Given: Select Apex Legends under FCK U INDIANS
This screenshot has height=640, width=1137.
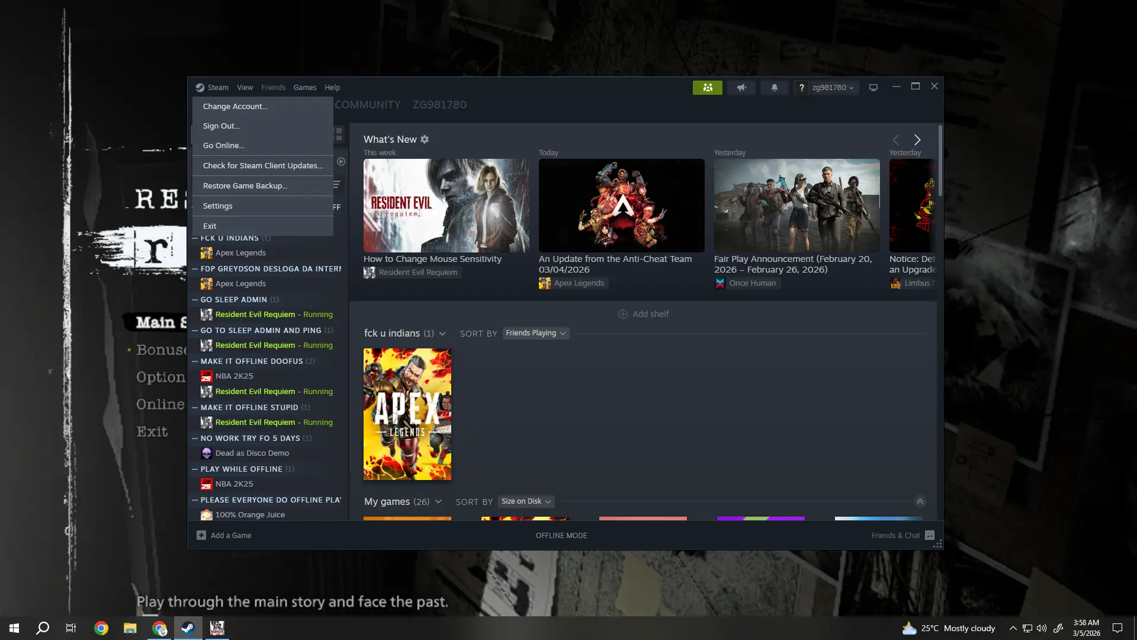Looking at the screenshot, I should click(x=240, y=253).
